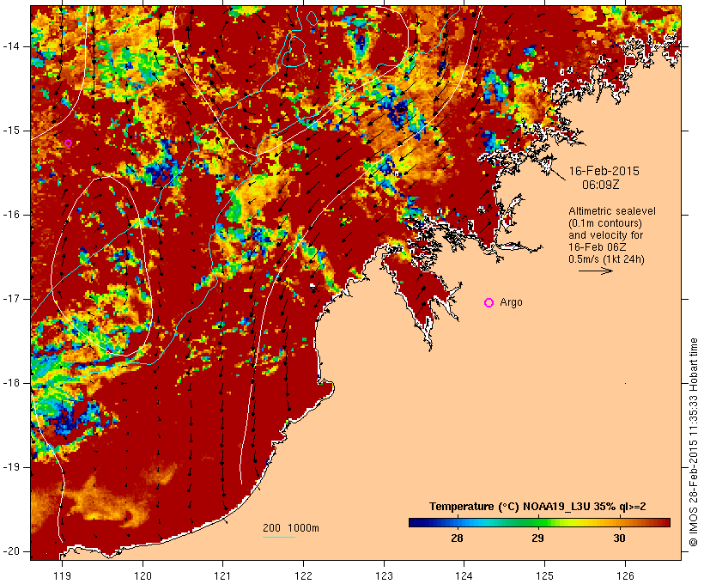Click '0.5m/s (1kt 24h)' text
704x584 pixels.
coord(606,259)
